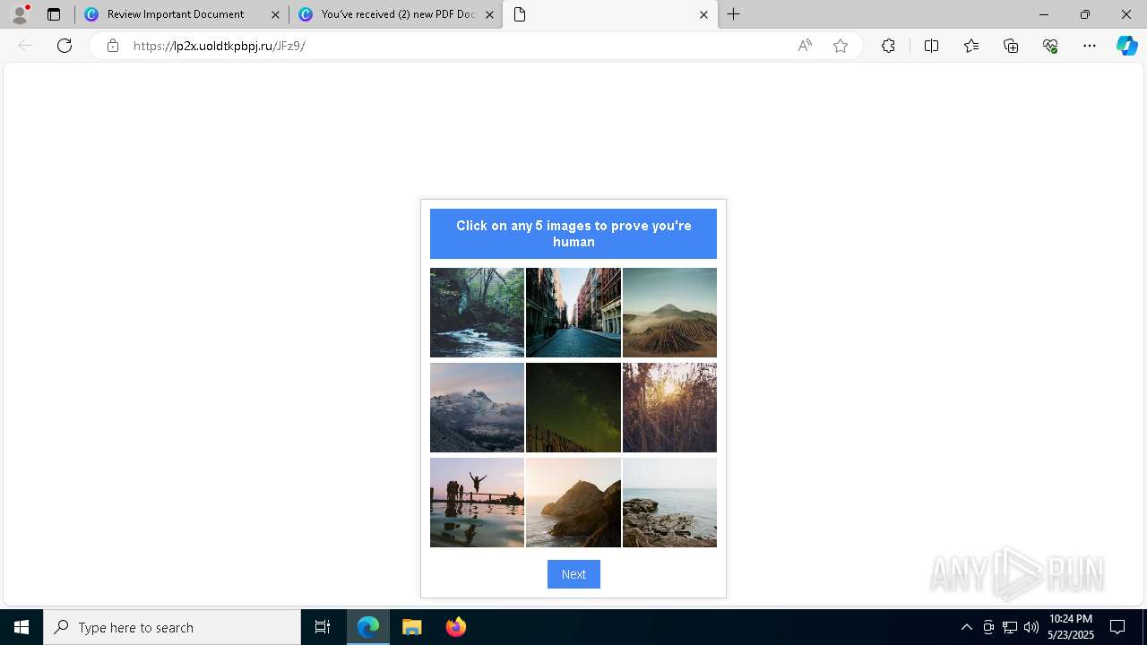Screen dimensions: 1147x645
Task: Switch to You've received new PDF tab
Action: [398, 14]
